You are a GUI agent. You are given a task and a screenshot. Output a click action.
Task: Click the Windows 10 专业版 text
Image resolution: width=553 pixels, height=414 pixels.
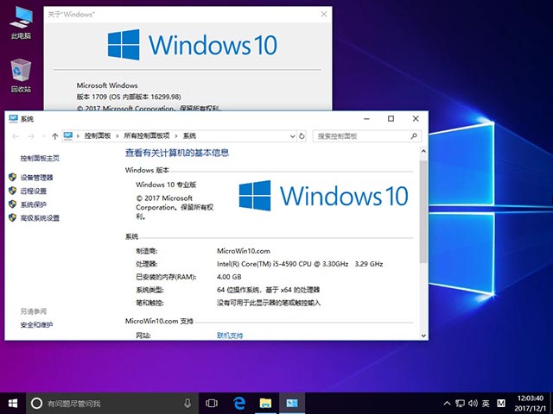pyautogui.click(x=166, y=185)
